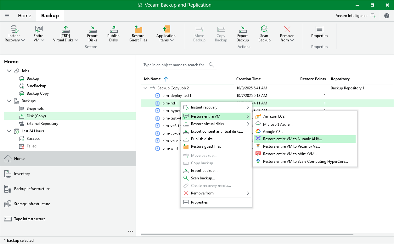
Task: Click the Export Backup ribbon icon
Action: [x=243, y=29]
